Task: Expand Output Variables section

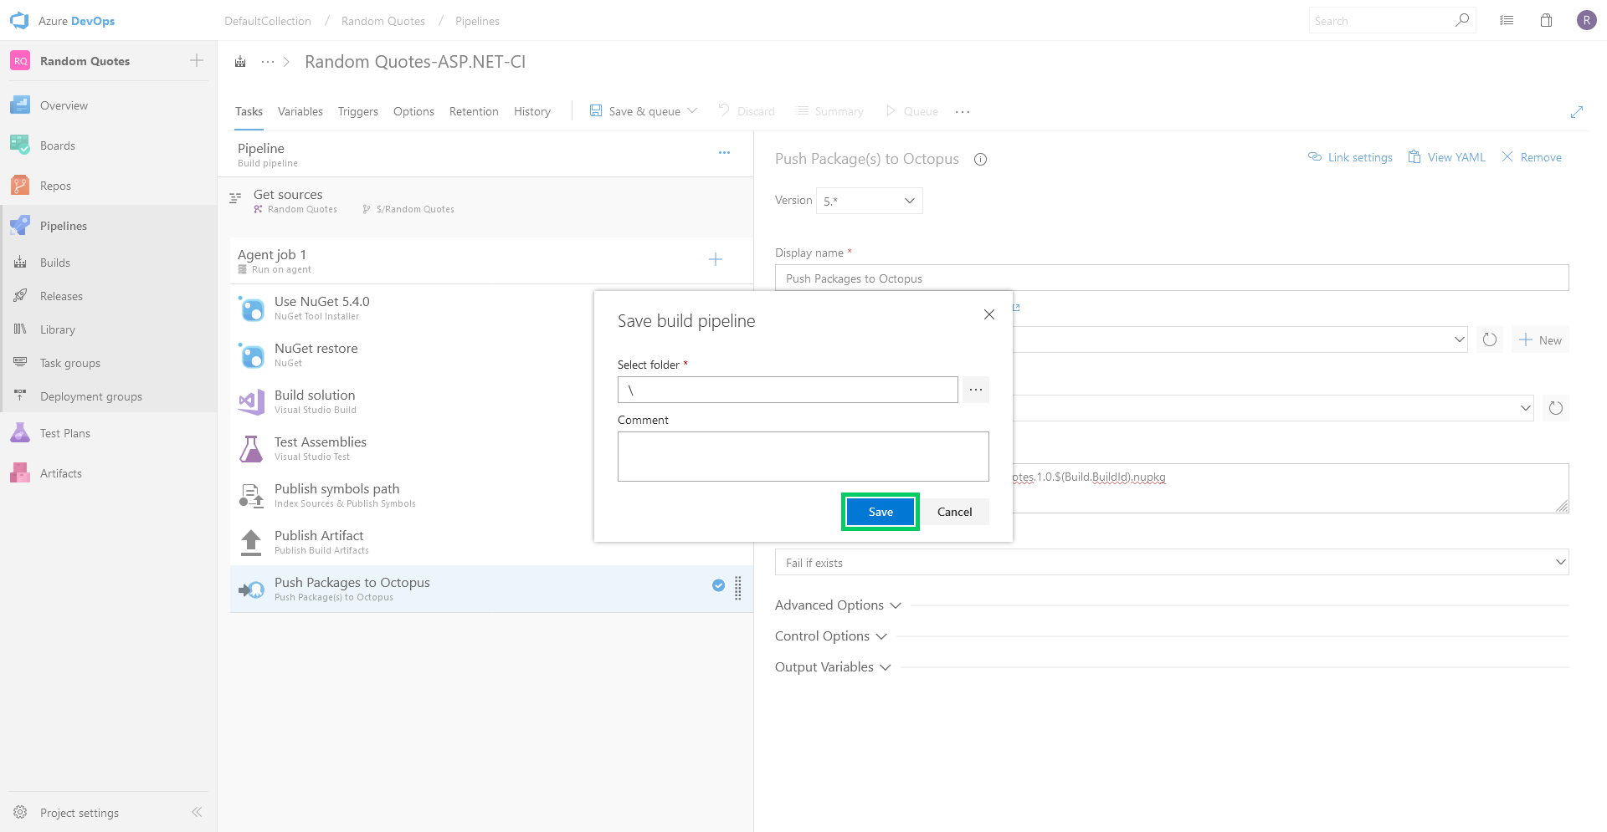Action: (x=833, y=667)
